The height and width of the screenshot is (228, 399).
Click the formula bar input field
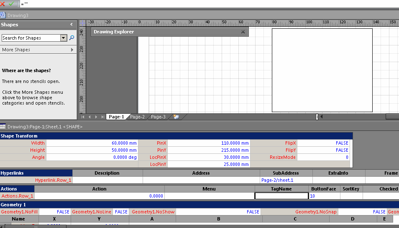pos(209,4)
